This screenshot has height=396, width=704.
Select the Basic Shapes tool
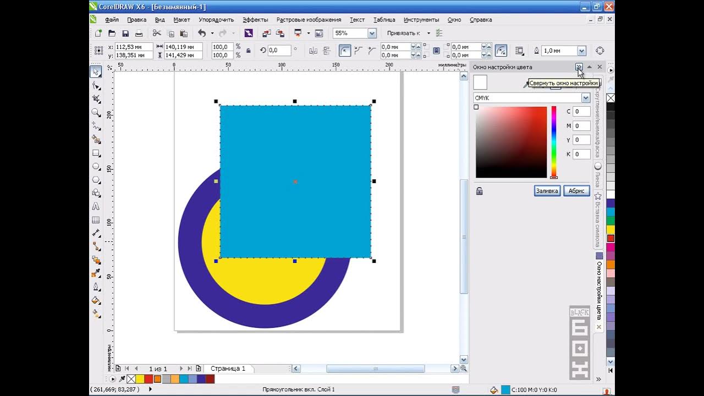96,193
